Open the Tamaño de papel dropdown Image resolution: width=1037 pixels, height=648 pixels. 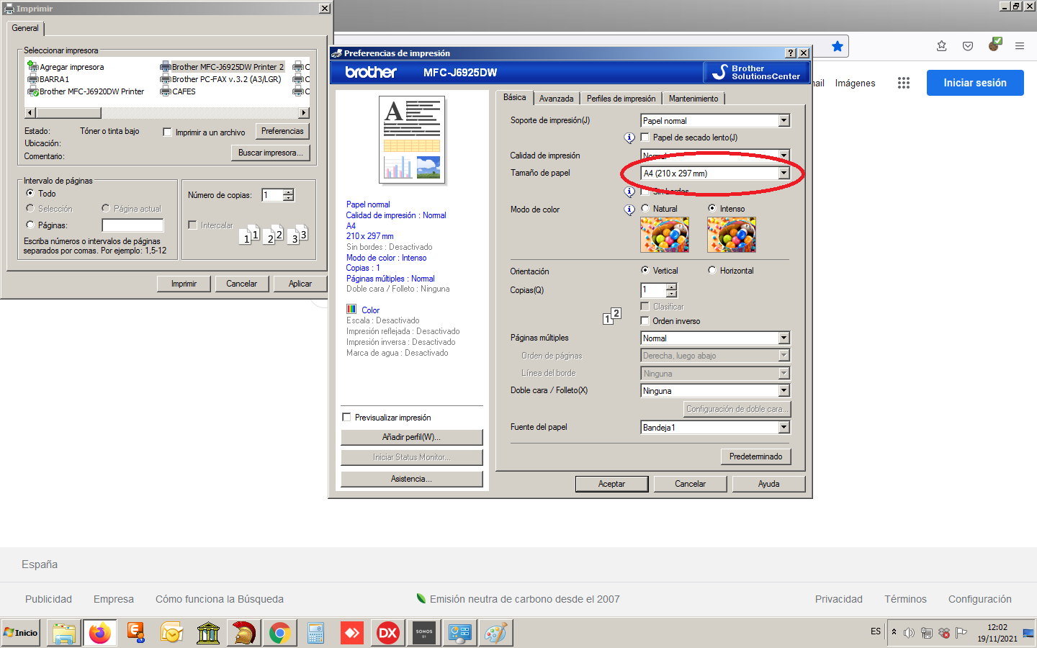784,174
